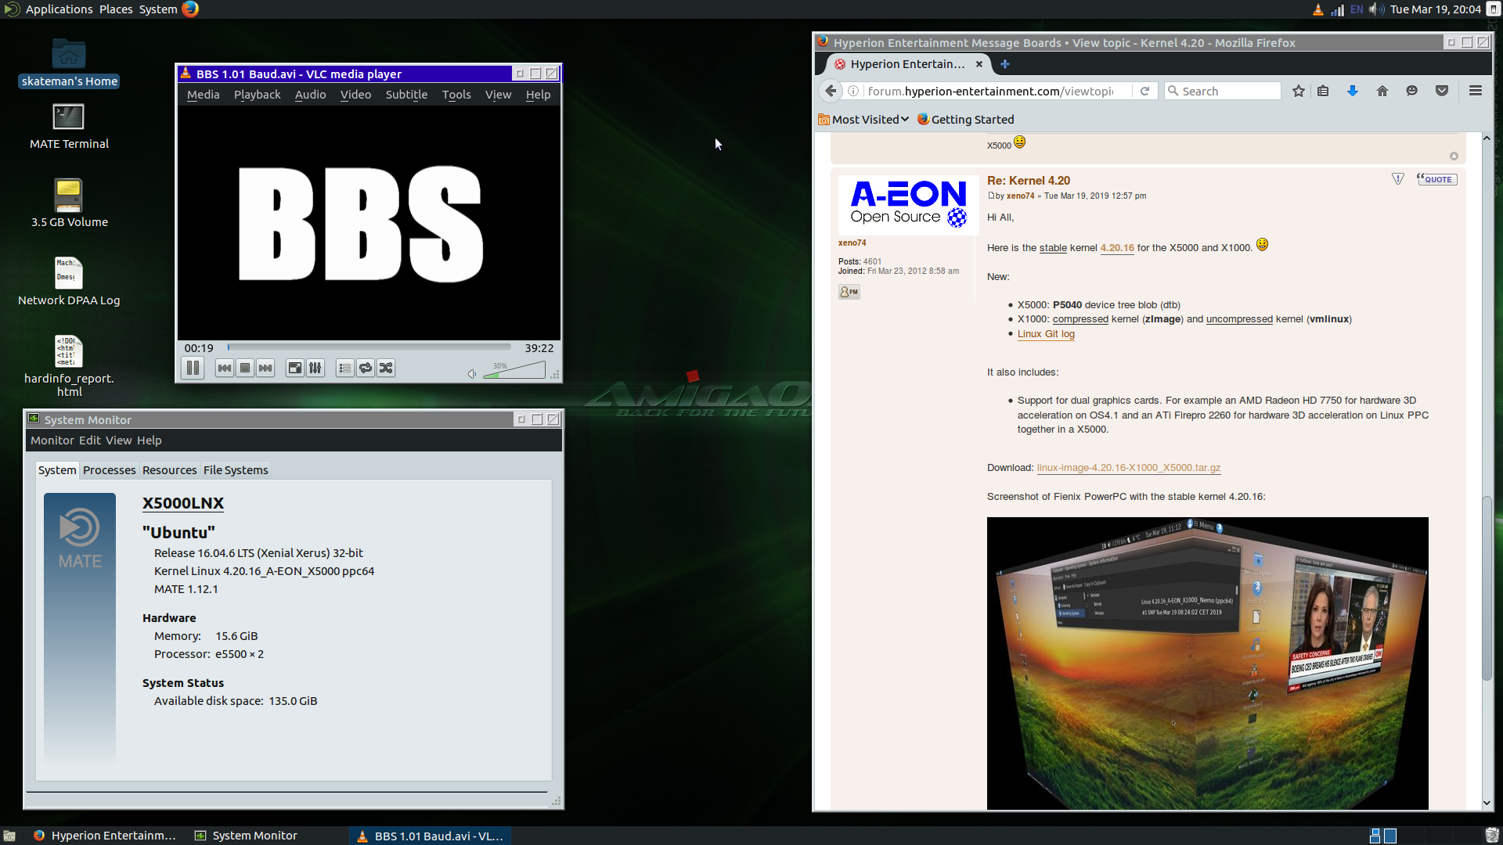Viewport: 1503px width, 845px height.
Task: Mute VLC audio speaker icon
Action: click(472, 373)
